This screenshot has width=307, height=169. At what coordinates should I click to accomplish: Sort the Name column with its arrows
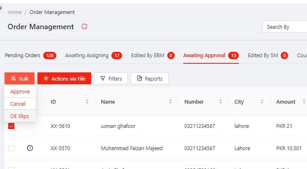171,102
